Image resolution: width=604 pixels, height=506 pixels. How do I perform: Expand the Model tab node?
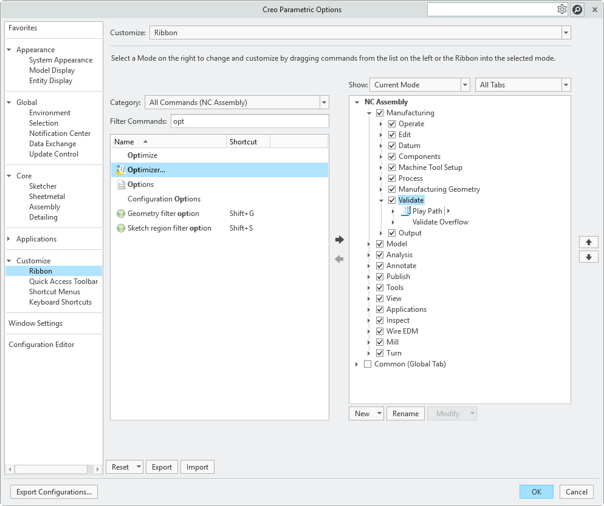coord(369,244)
